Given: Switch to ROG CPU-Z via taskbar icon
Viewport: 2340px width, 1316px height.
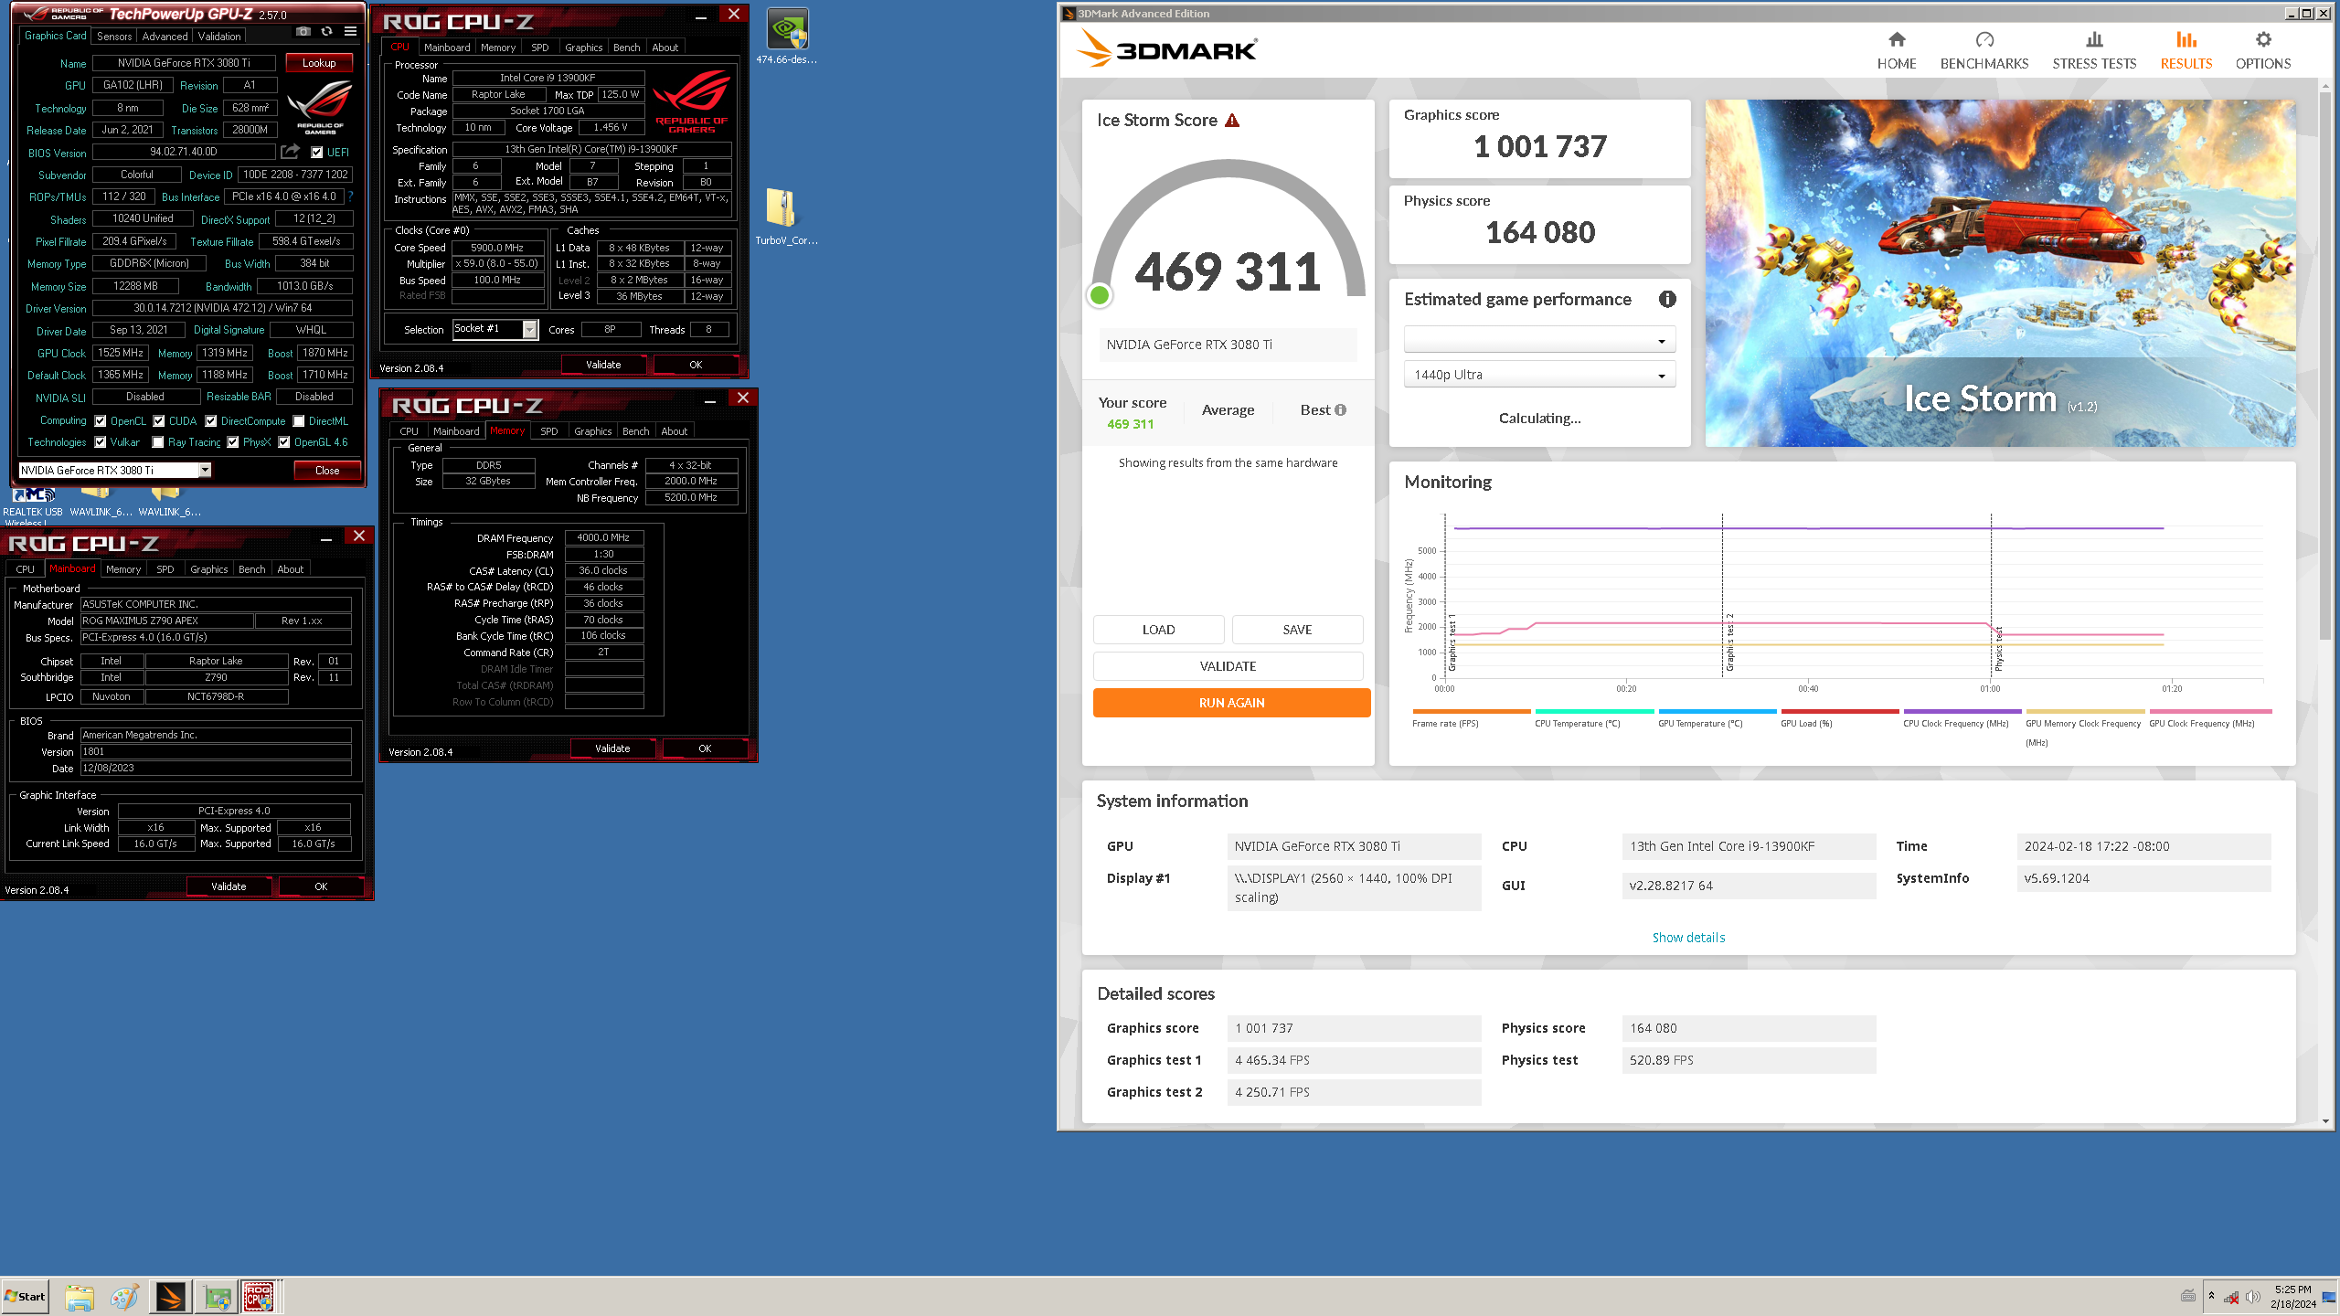Looking at the screenshot, I should 259,1297.
